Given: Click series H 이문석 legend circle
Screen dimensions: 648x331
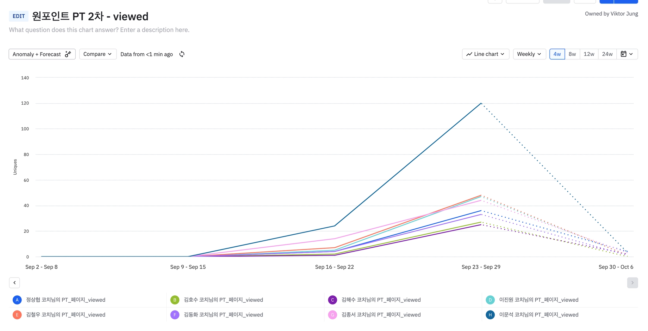Looking at the screenshot, I should [490, 315].
